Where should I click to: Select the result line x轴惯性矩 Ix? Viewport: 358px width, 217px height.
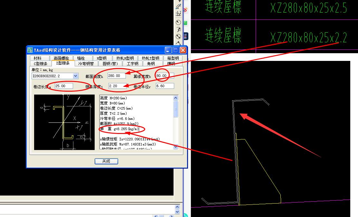(x=130, y=139)
